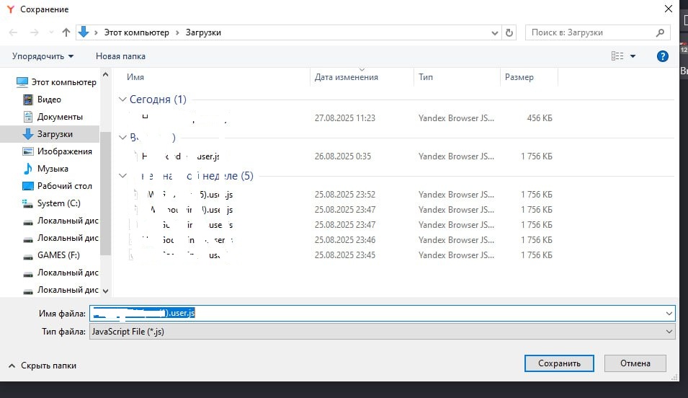The image size is (688, 398).
Task: Open the 'Упорядочить' menu
Action: 43,56
